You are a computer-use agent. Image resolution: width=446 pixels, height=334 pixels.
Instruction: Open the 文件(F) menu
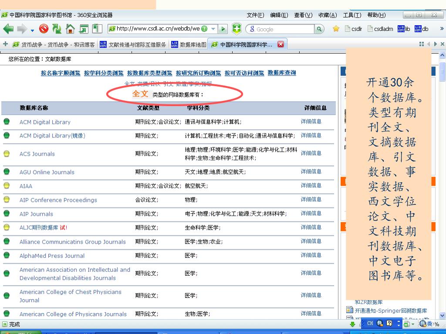[x=255, y=15]
